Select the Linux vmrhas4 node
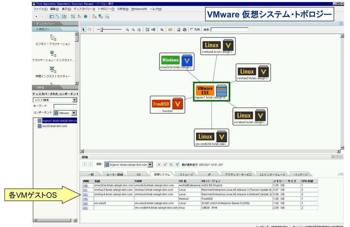The image size is (350, 227). (218, 46)
